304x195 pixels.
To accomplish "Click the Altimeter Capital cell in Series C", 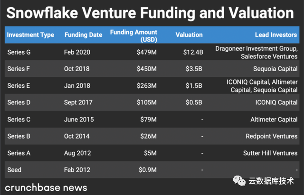I will tap(274, 120).
